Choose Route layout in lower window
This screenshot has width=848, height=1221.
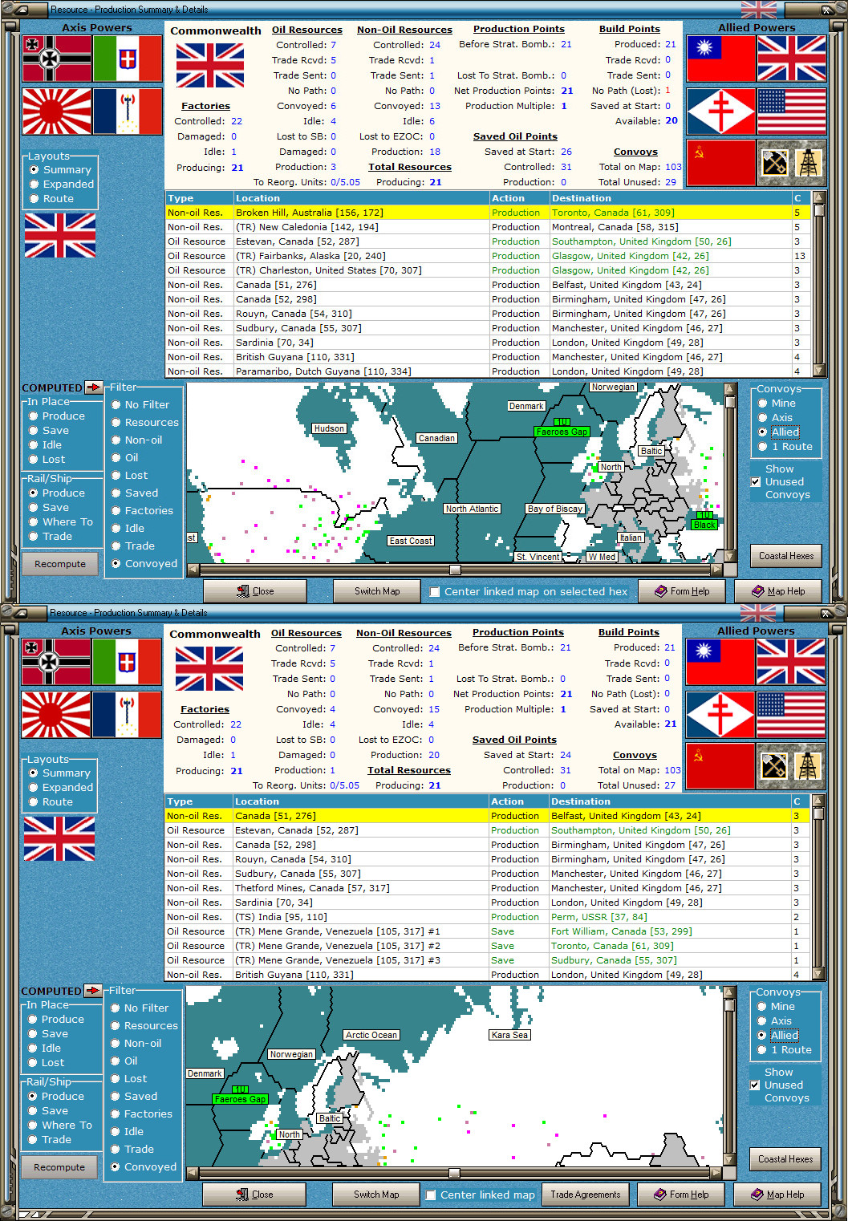point(51,802)
